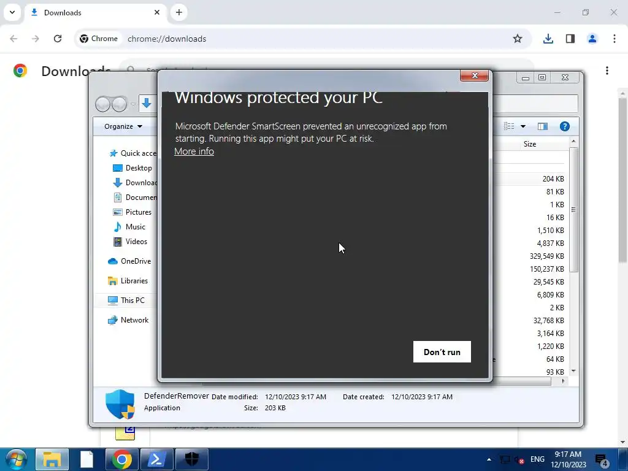Click the Don't run button
Screen dimensions: 628x471
[x=442, y=351]
